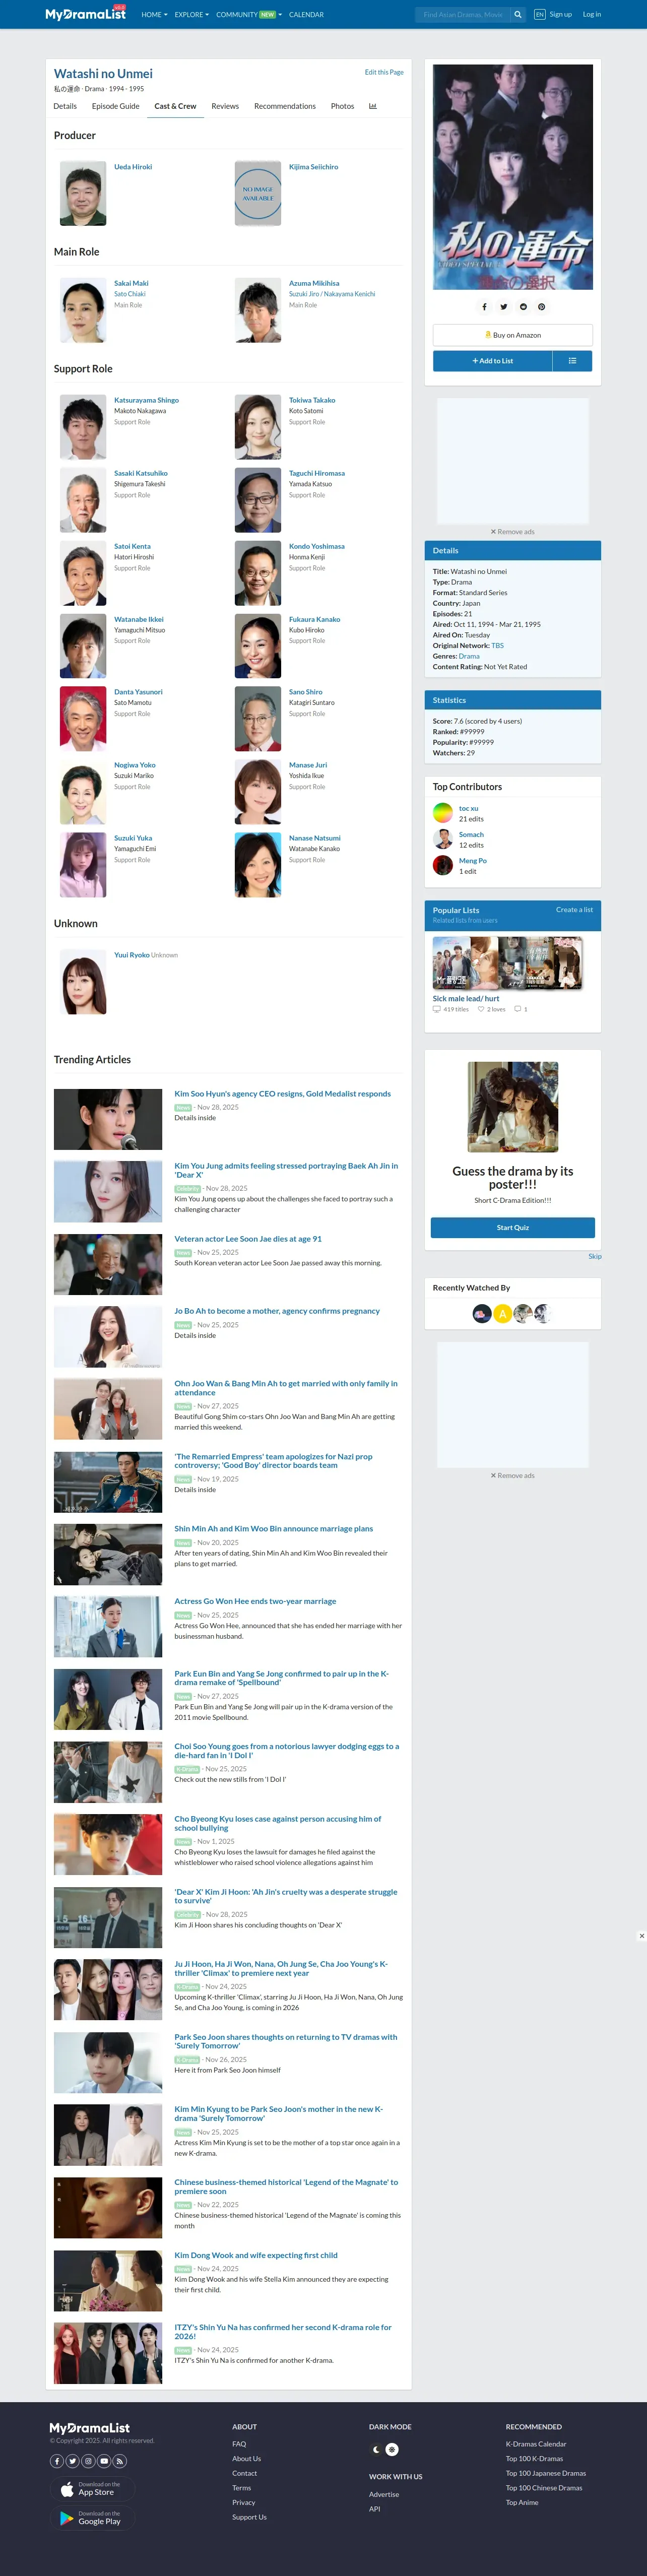Open the footer FAQ link

click(x=239, y=2444)
